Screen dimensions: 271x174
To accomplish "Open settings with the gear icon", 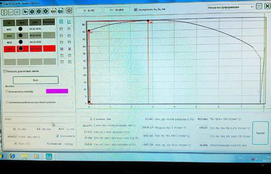I will [x=69, y=11].
